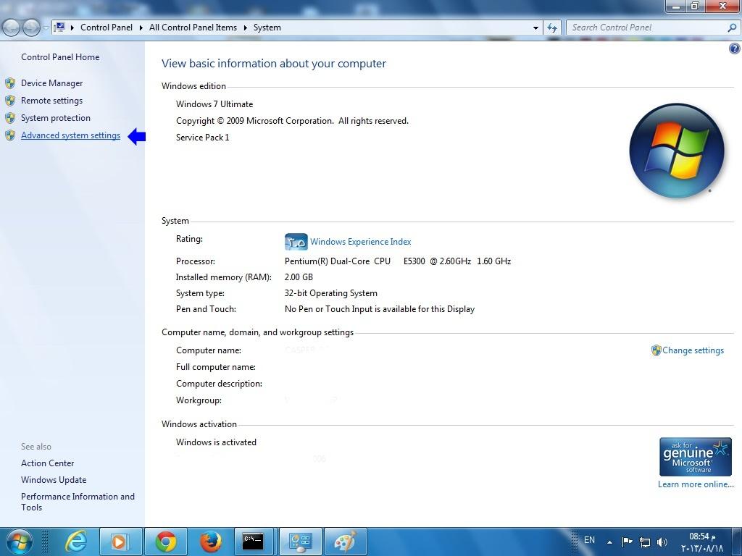Open Windows Experience Index link
The height and width of the screenshot is (556, 742).
361,242
